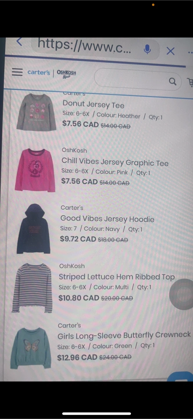
Task: Tap the grey floating circle button
Action: tap(182, 294)
